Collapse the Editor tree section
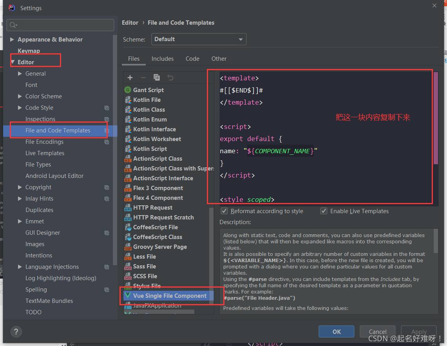 [x=13, y=62]
